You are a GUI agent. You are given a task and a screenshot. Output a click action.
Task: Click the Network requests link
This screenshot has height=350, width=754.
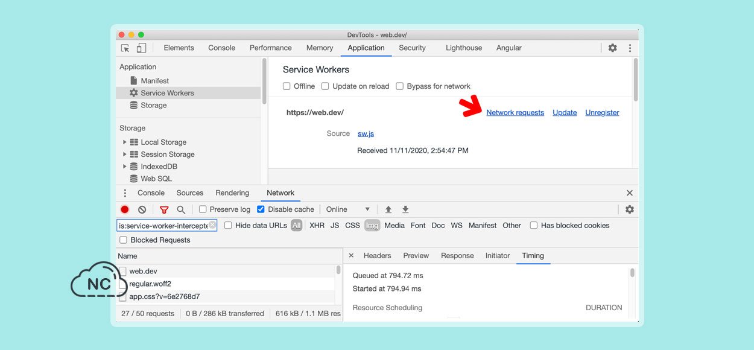(x=515, y=113)
